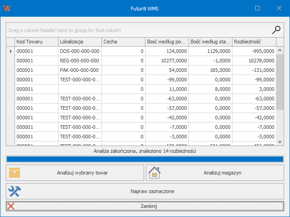Click the group-by column header panel
This screenshot has width=290, height=217.
click(136, 30)
